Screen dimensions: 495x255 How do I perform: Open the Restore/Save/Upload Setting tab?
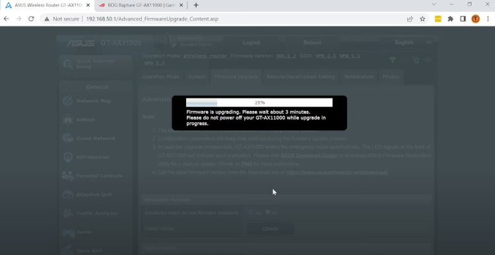point(300,77)
